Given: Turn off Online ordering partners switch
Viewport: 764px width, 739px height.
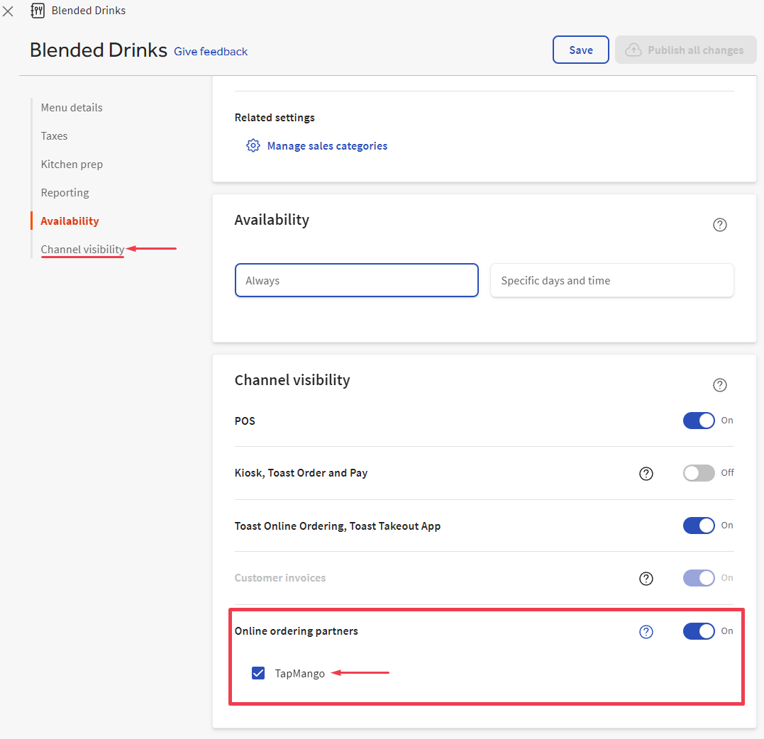Looking at the screenshot, I should click(x=698, y=631).
